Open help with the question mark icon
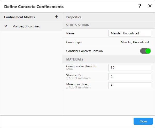The width and height of the screenshot is (155, 128). pos(140,6)
